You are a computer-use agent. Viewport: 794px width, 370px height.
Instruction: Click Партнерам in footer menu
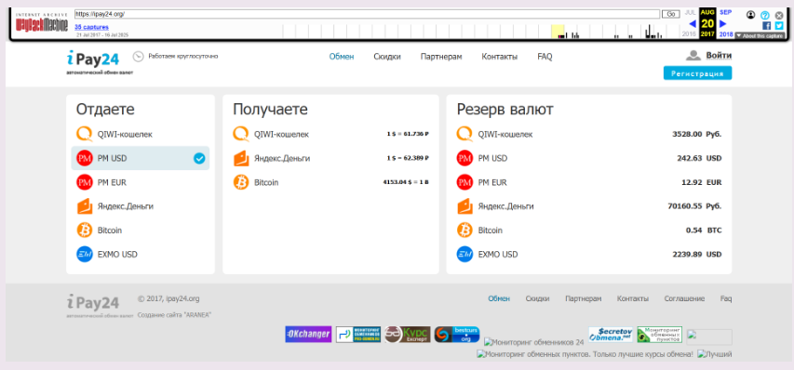(584, 298)
